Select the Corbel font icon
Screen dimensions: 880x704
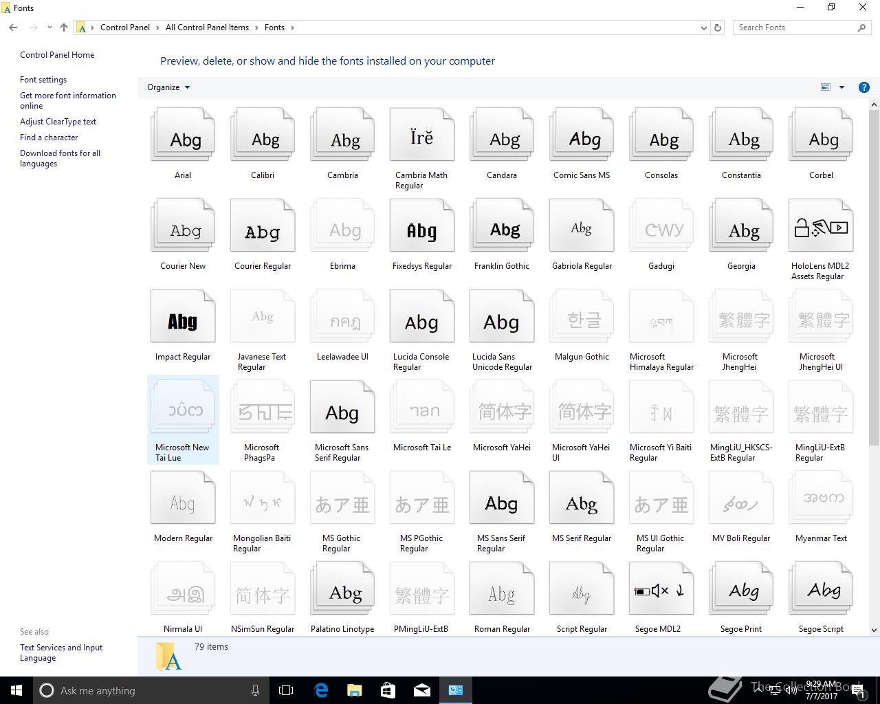[x=821, y=135]
